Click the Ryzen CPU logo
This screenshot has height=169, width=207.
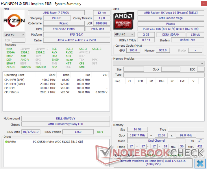14,21
